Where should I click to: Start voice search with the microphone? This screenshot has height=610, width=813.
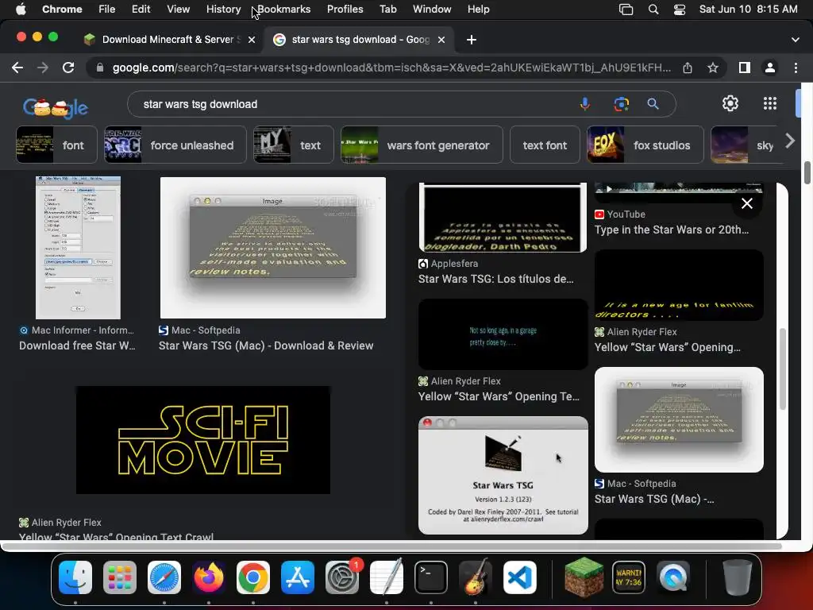click(x=585, y=104)
